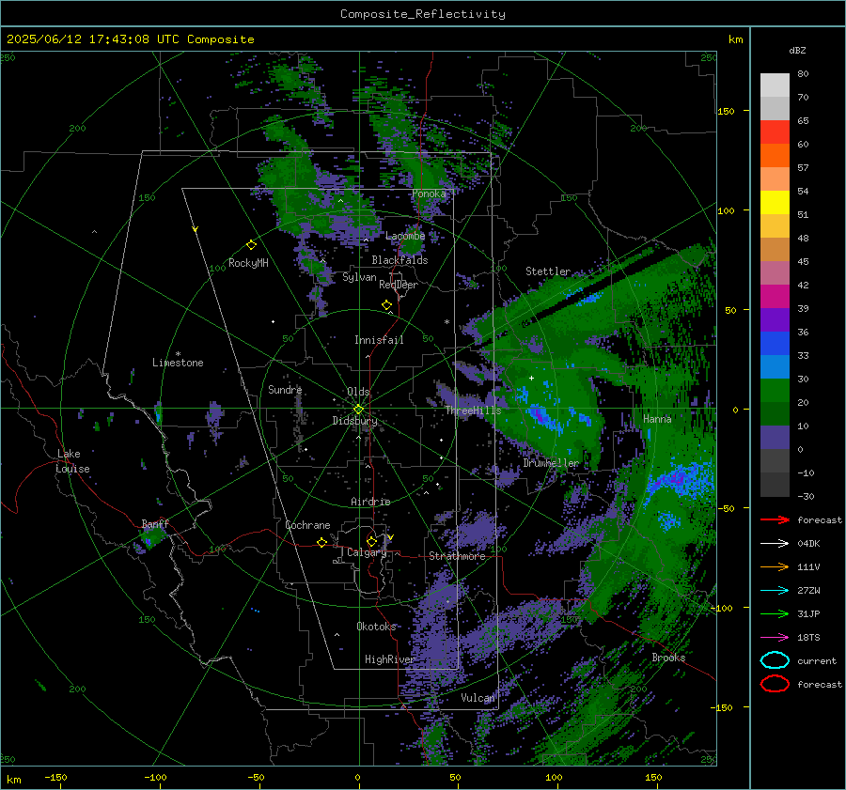Select the magenta 18TS arrow legend icon
Viewport: 846px width, 790px height.
(775, 638)
